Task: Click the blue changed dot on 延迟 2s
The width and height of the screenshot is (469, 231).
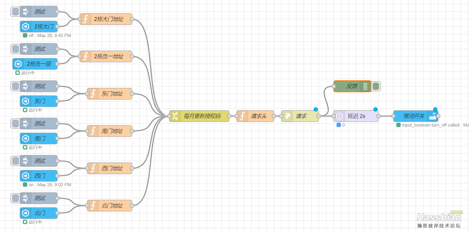Action: [x=375, y=109]
